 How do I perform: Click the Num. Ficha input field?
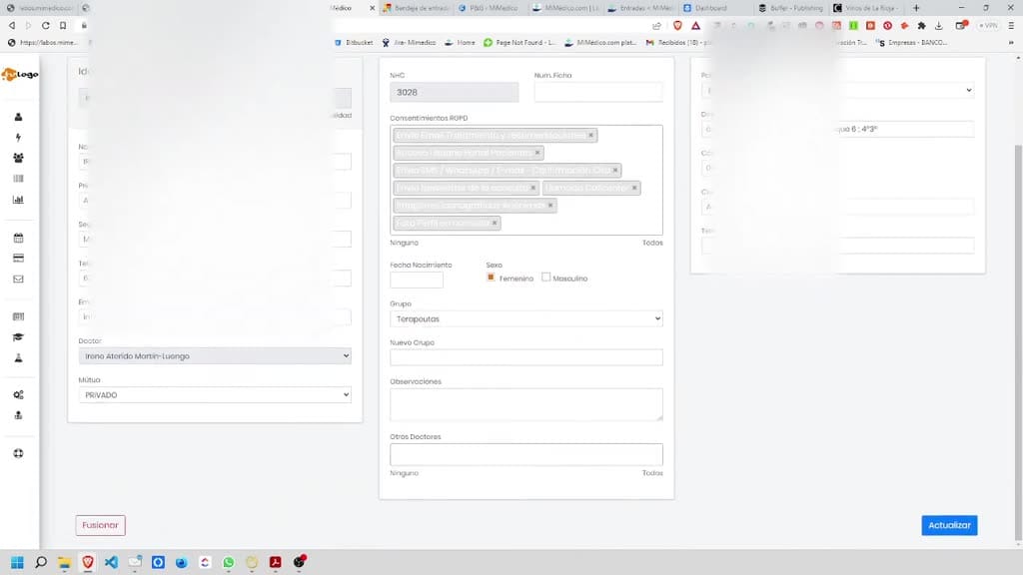pos(598,92)
